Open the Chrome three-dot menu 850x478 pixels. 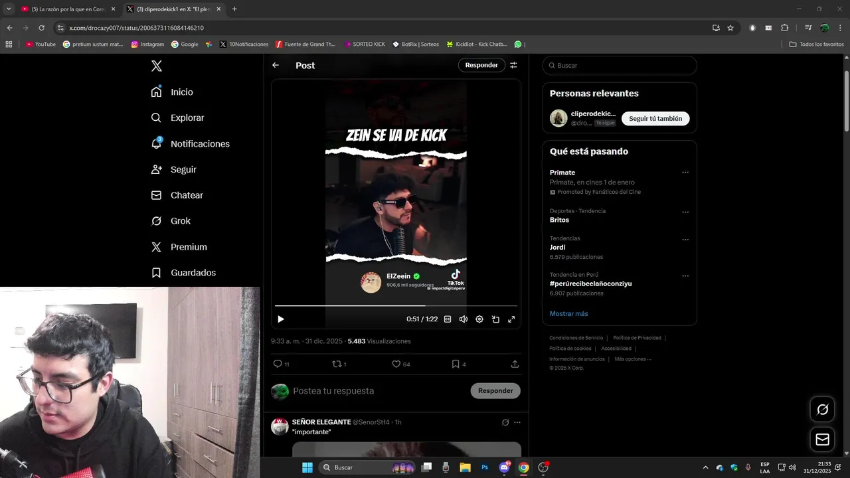(x=841, y=28)
